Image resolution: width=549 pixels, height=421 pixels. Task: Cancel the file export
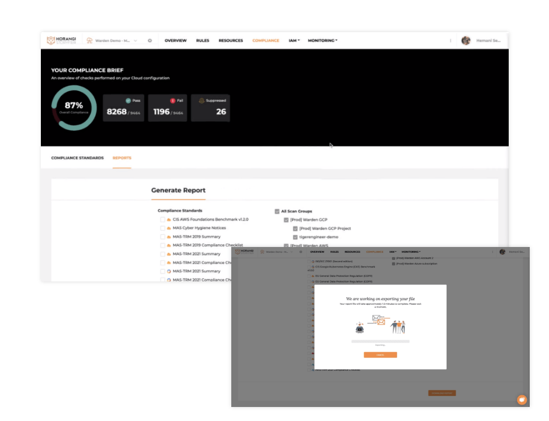380,355
